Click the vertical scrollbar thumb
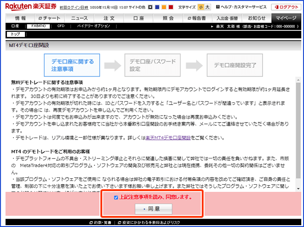304x227 pixels. [x=298, y=130]
